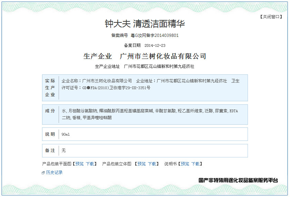Click the 产品包装立体图 label
The height and width of the screenshot is (197, 290).
click(117, 164)
